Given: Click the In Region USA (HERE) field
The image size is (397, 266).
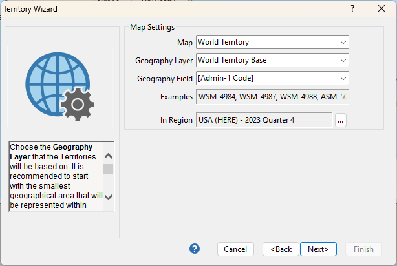Looking at the screenshot, I should [x=264, y=120].
